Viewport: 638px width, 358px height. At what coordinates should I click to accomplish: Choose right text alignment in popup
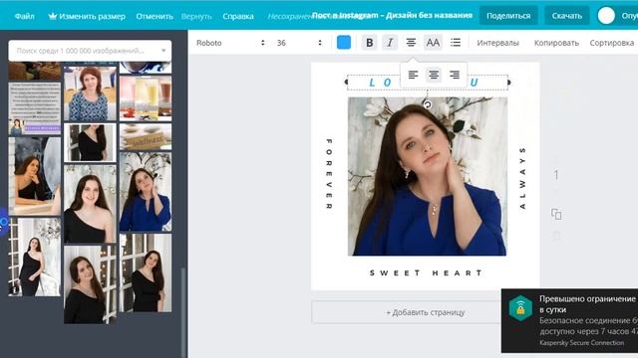click(x=455, y=75)
